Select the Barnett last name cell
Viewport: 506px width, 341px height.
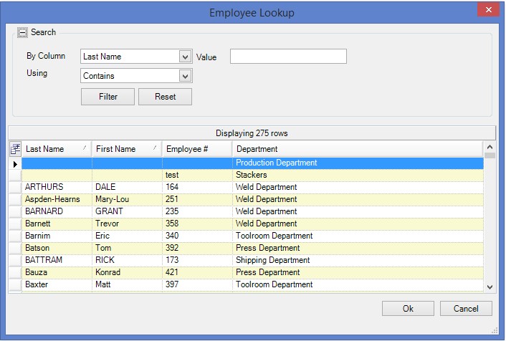[57, 224]
